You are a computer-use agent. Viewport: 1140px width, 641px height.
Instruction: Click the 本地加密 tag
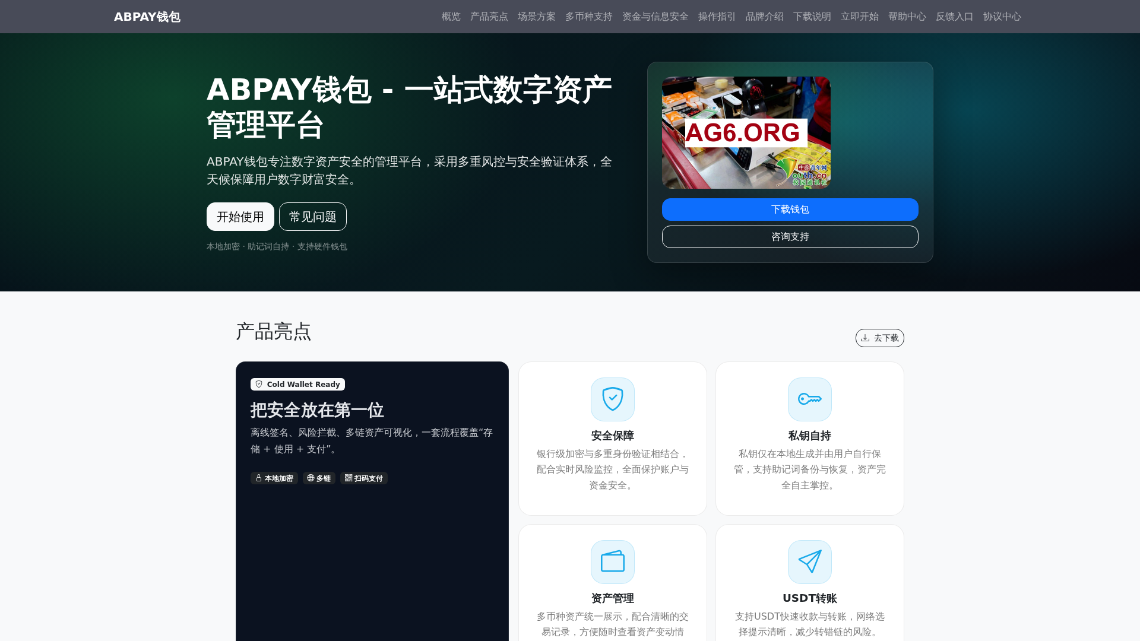[x=274, y=478]
